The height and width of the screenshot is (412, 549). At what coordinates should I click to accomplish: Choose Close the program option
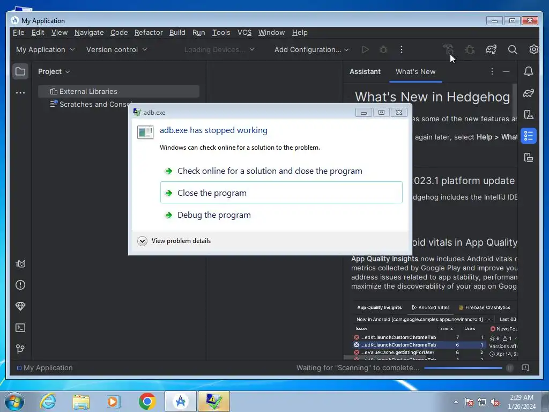pos(281,193)
